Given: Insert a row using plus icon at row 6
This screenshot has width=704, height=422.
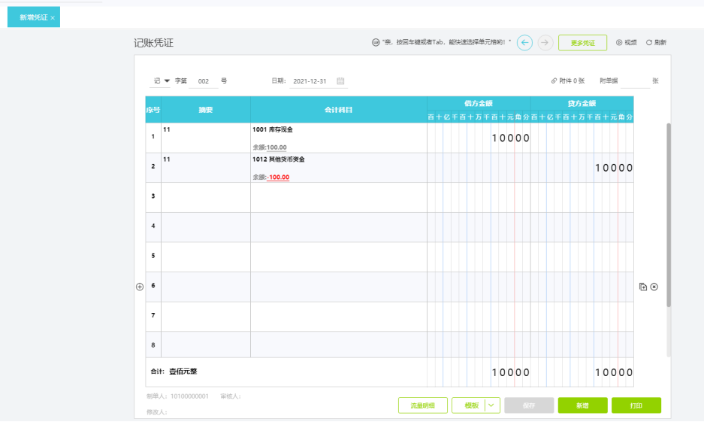Looking at the screenshot, I should click(139, 287).
